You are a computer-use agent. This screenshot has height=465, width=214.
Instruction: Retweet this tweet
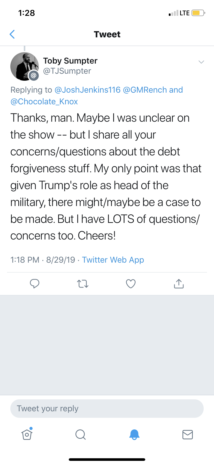[83, 284]
